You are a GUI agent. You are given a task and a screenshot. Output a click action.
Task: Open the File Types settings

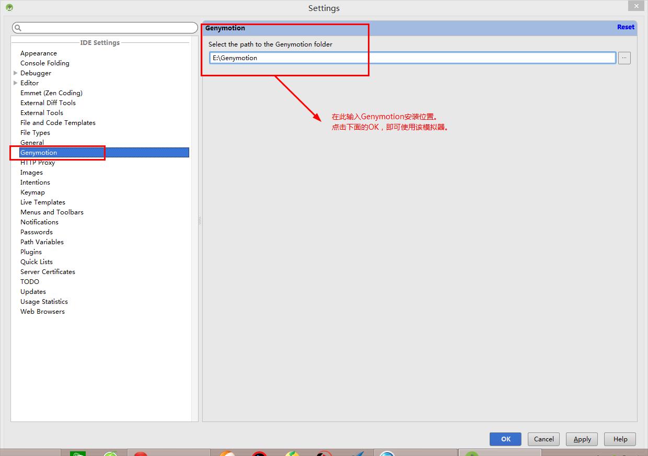point(36,133)
